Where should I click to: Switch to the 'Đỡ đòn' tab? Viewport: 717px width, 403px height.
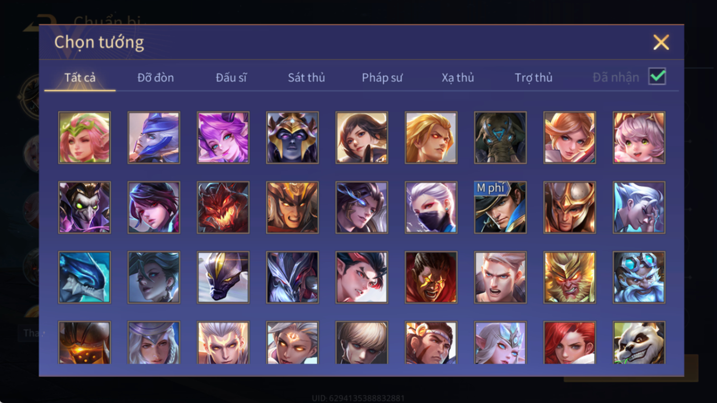pos(155,78)
